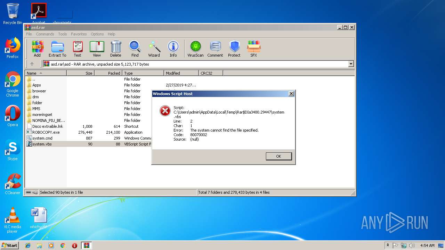Image resolution: width=445 pixels, height=250 pixels.
Task: Open Acrobat Reader desktop shortcut
Action: 39,14
